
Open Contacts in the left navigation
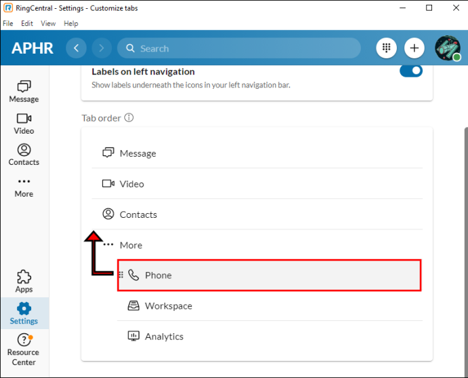tap(24, 155)
